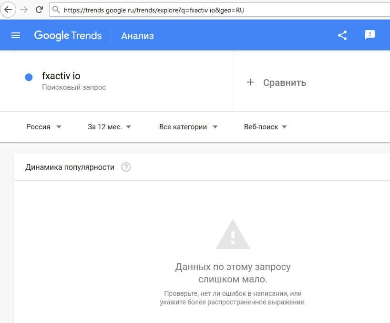Share this Trends exploration

(x=342, y=35)
